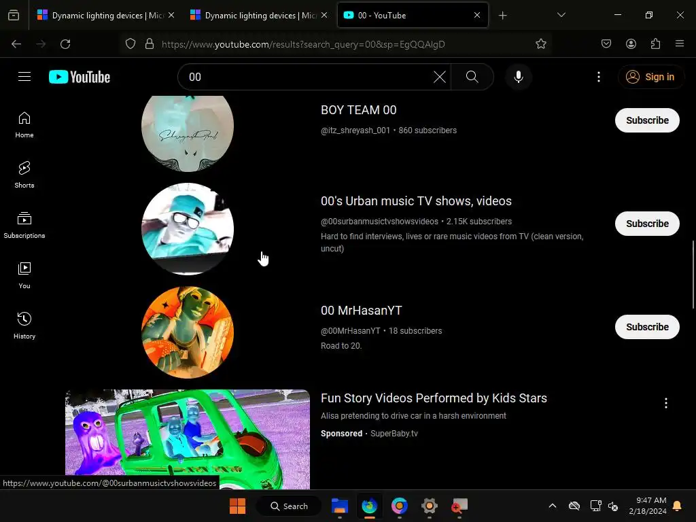The image size is (696, 522).
Task: Open Settings gear in taskbar
Action: [x=430, y=506]
